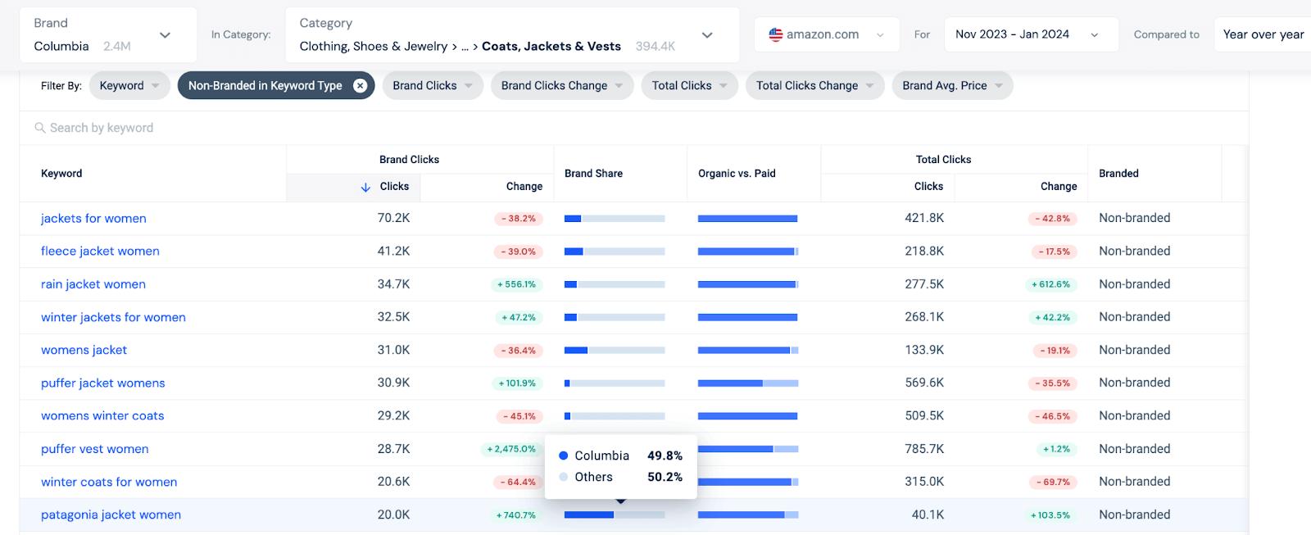Open the Year over year comparison selector
Screen dimensions: 1311x535
pos(1263,34)
